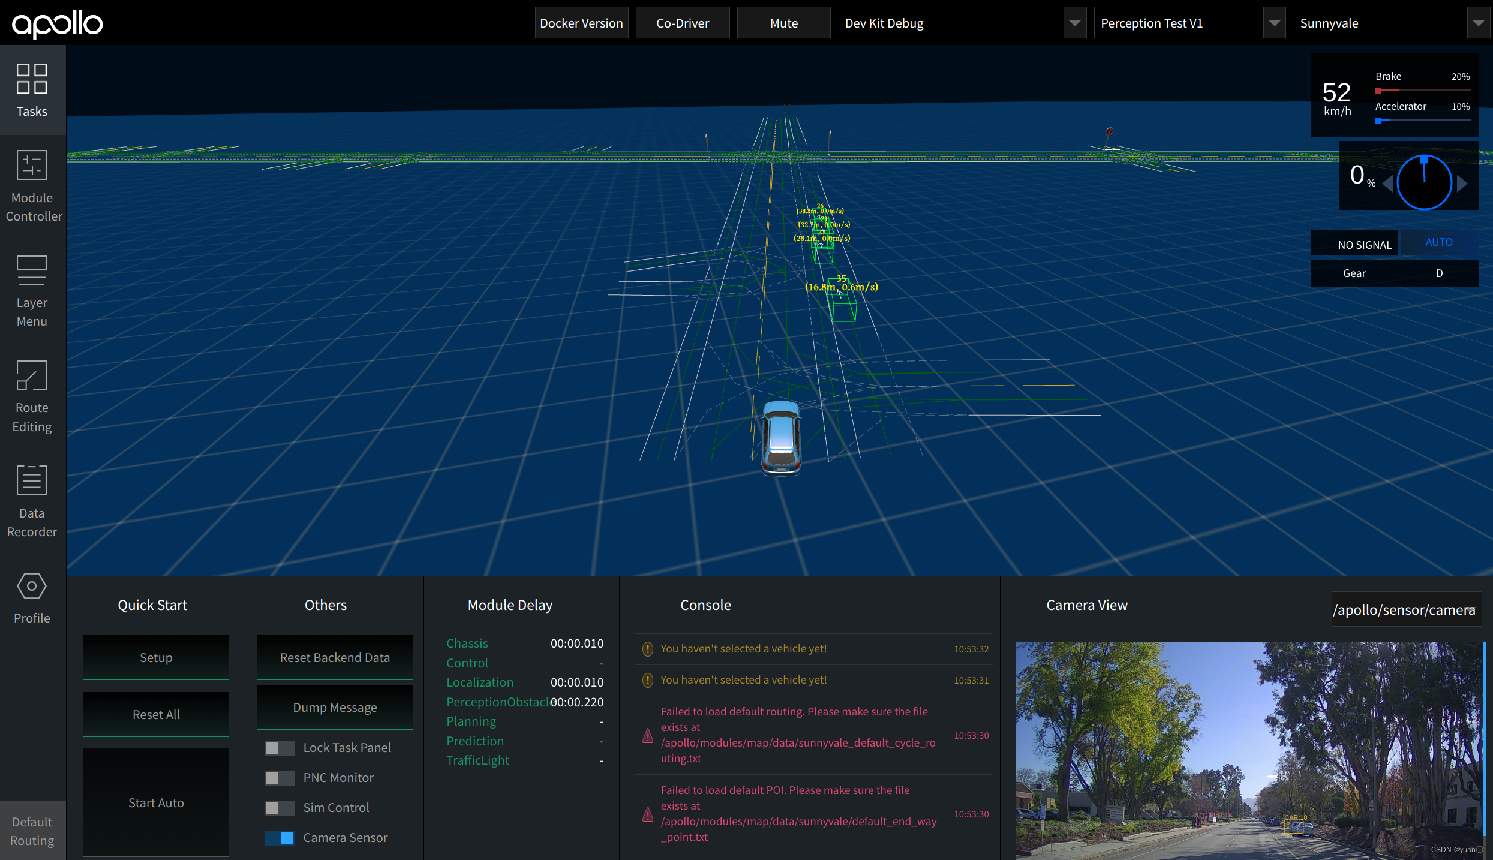Screen dimensions: 1493x860
Task: Expand the Dev Kit Debug mode dropdown
Action: (x=1074, y=23)
